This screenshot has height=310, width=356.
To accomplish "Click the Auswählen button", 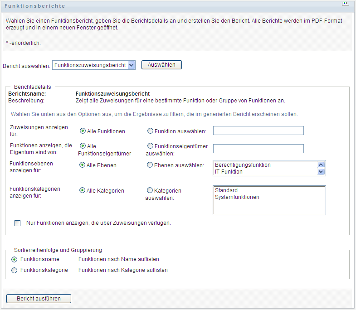I will coord(161,65).
